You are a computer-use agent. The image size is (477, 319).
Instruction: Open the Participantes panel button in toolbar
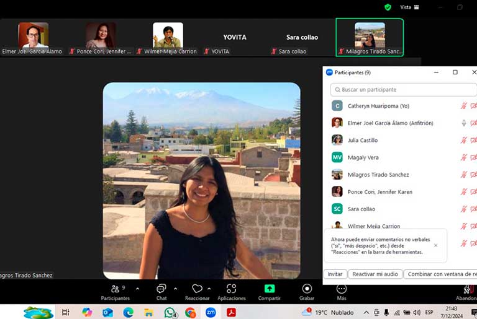[x=116, y=292]
